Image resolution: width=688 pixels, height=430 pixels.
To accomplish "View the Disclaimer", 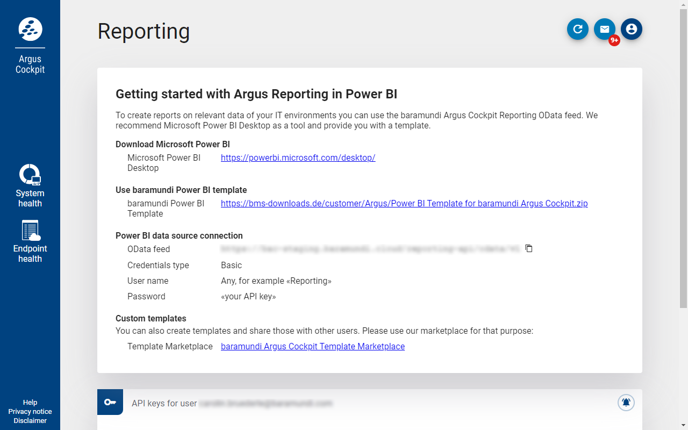I will [x=30, y=420].
